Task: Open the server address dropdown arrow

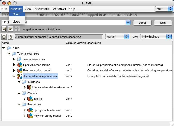Action: pyautogui.click(x=128, y=23)
